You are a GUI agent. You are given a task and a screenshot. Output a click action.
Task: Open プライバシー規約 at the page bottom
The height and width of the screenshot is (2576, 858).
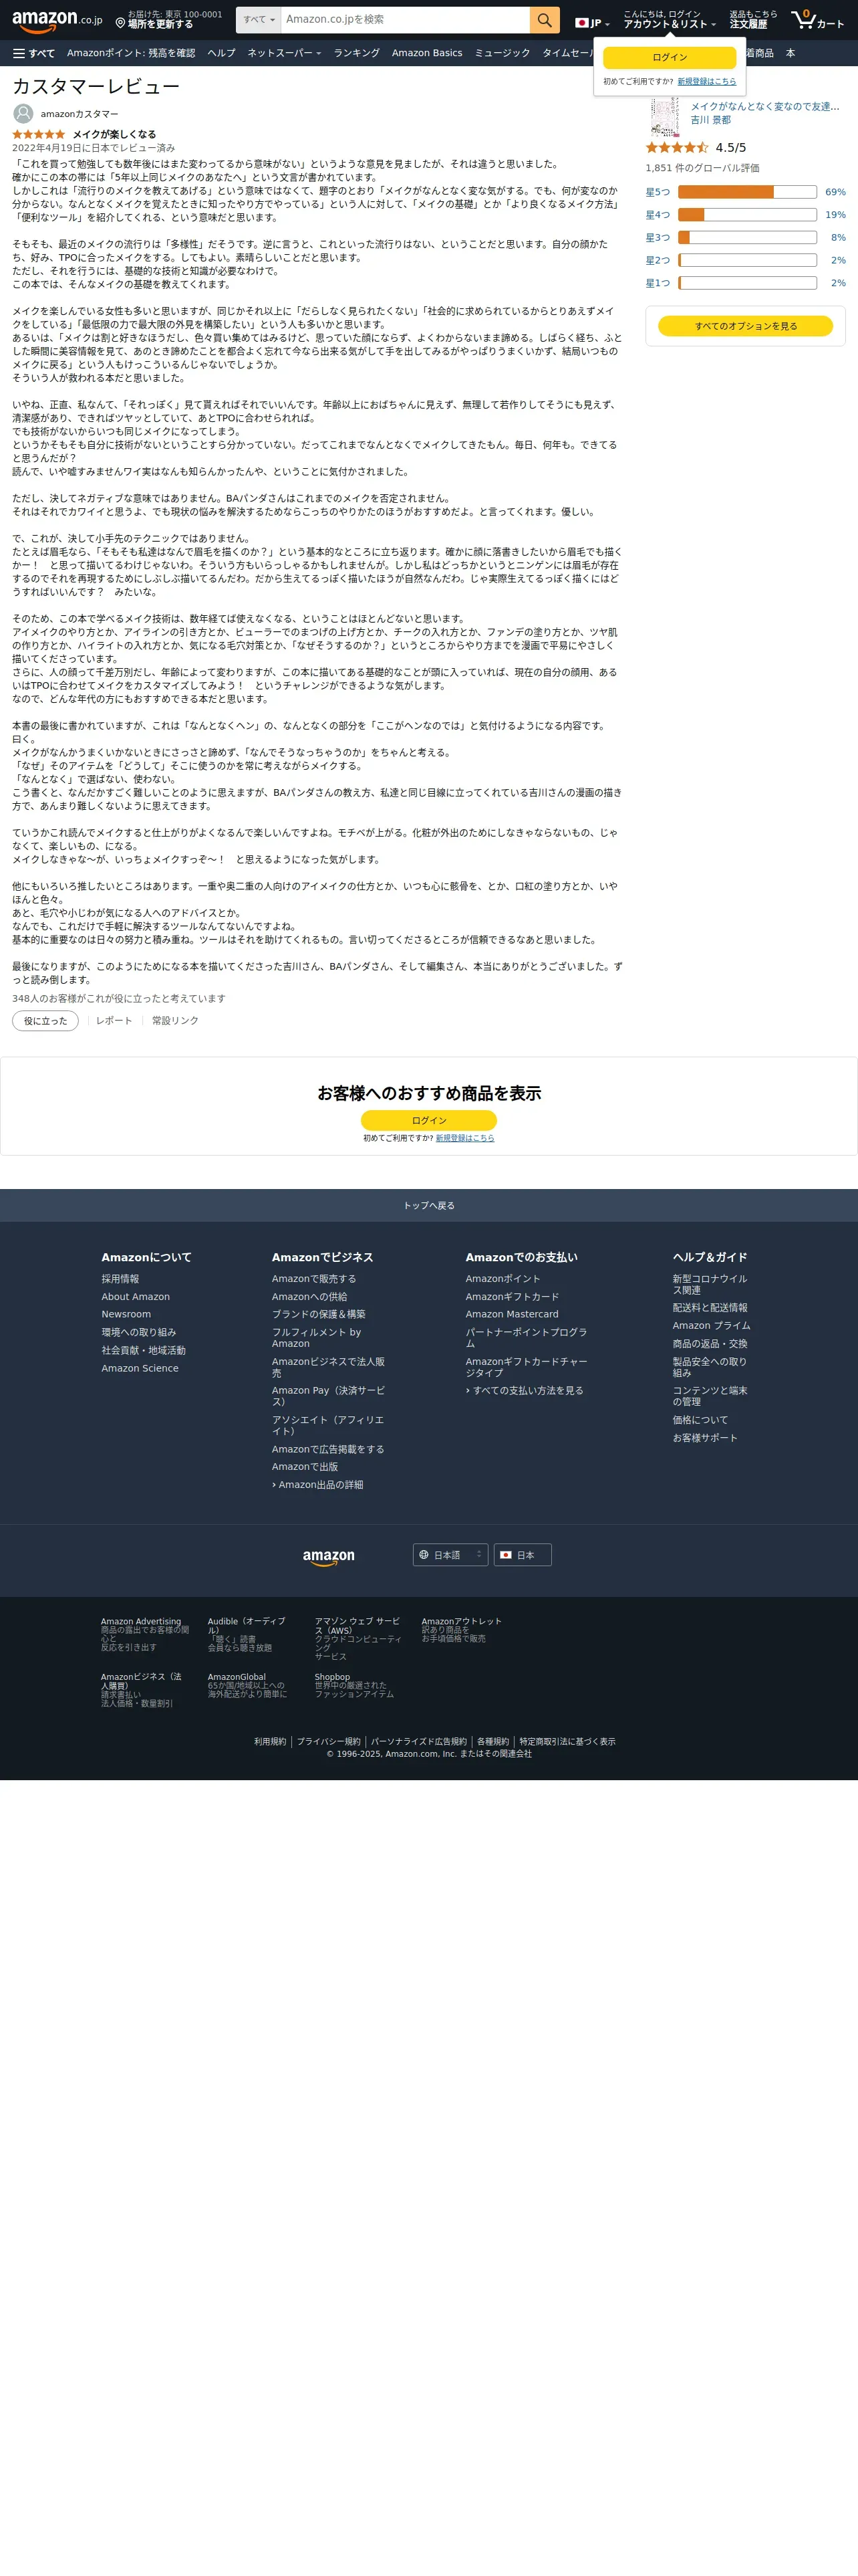(329, 1741)
